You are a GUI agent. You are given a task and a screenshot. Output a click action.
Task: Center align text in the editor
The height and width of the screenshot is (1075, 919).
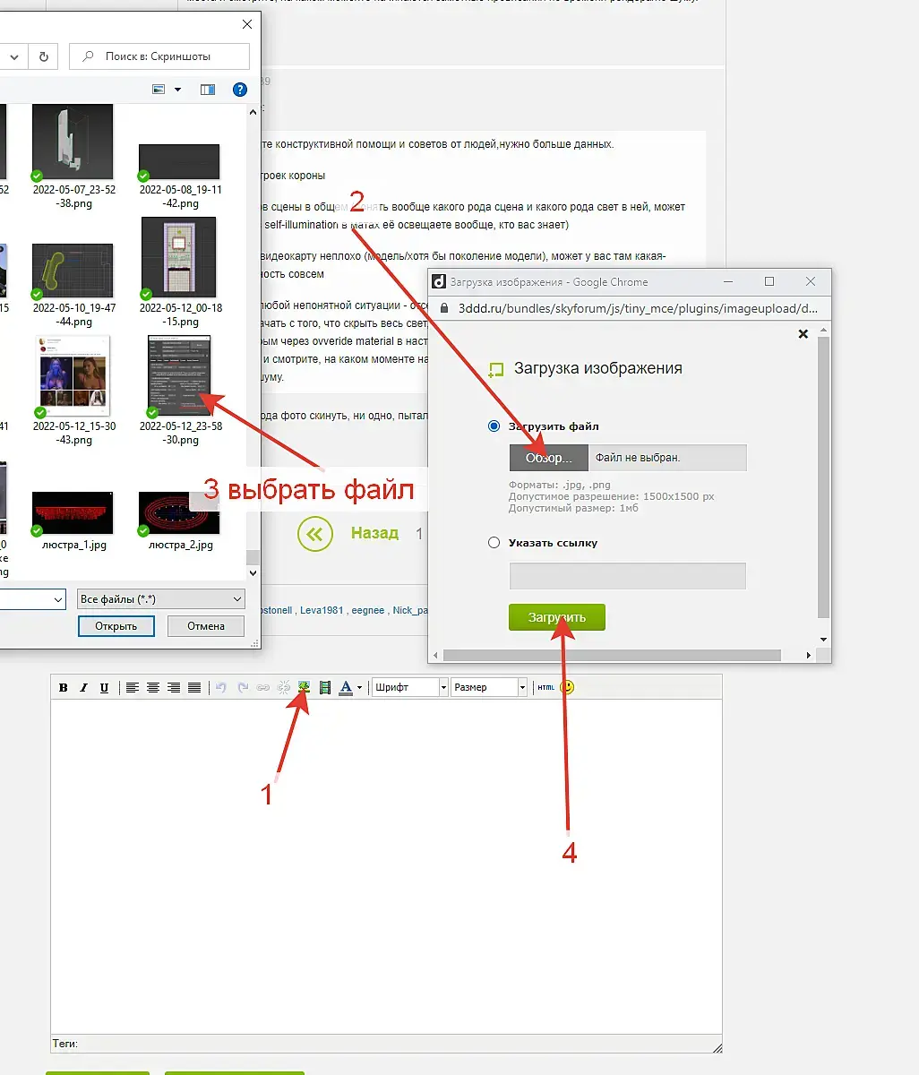[x=153, y=688]
